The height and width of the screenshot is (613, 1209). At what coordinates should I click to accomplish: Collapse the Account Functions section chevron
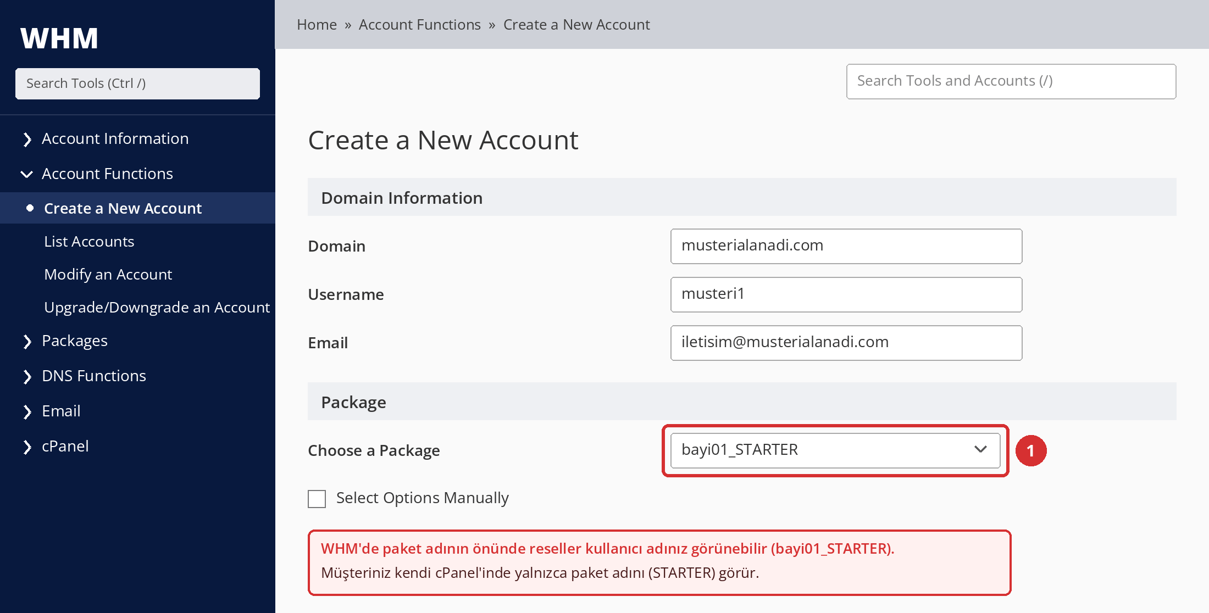[26, 175]
